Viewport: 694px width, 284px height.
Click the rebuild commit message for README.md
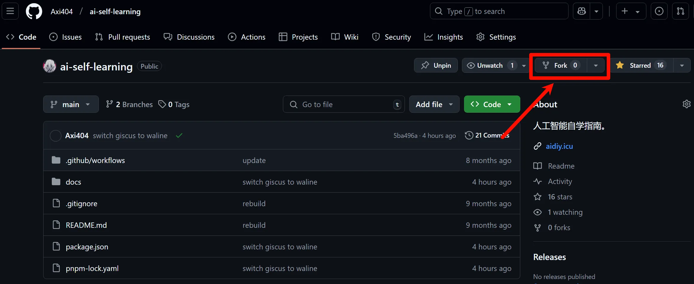[254, 225]
